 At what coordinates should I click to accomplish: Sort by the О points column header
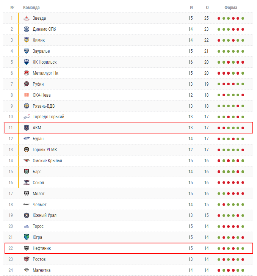click(x=207, y=8)
